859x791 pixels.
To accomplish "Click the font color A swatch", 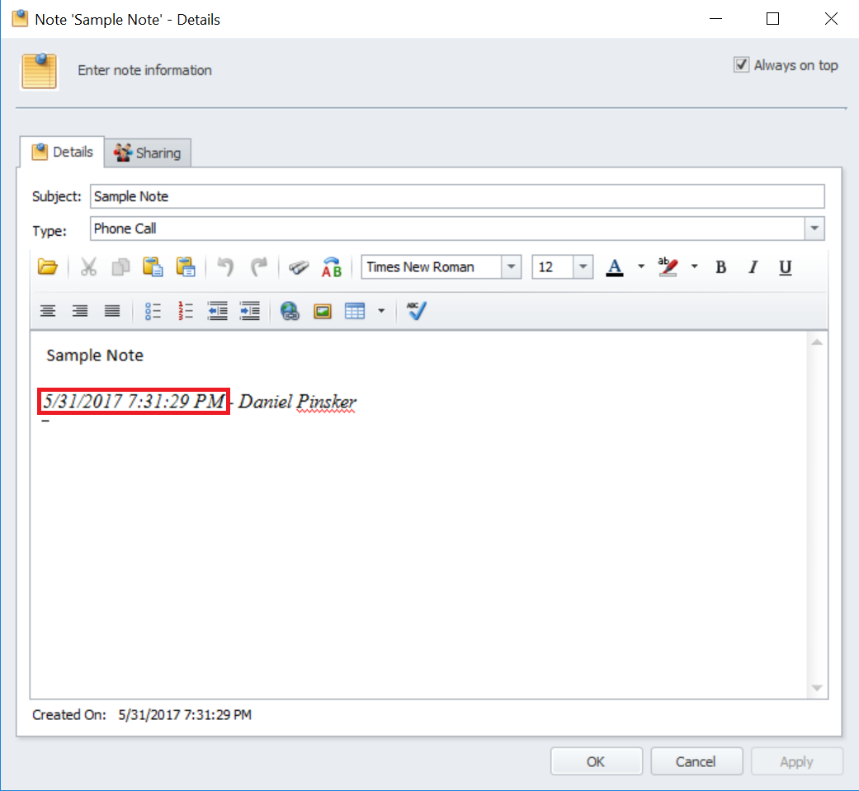I will click(614, 267).
